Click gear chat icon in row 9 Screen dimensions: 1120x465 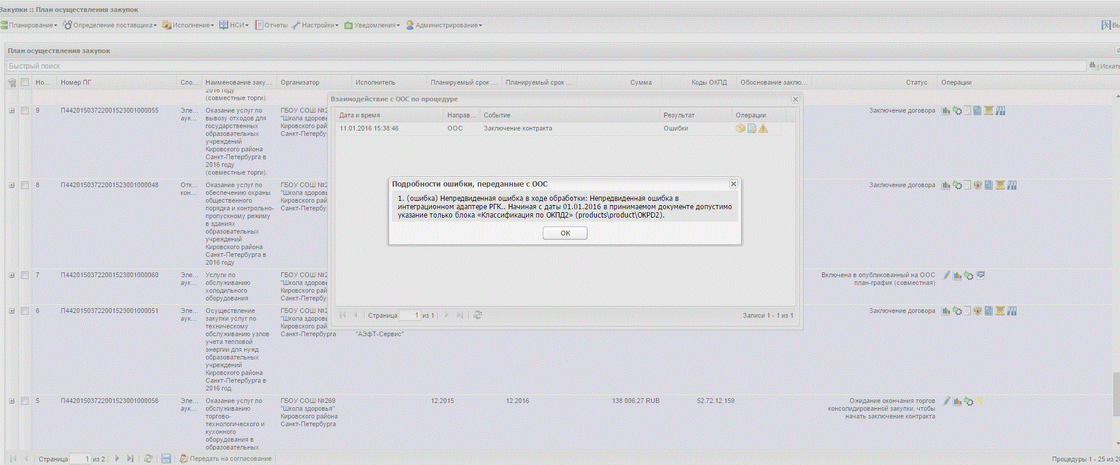tap(957, 110)
